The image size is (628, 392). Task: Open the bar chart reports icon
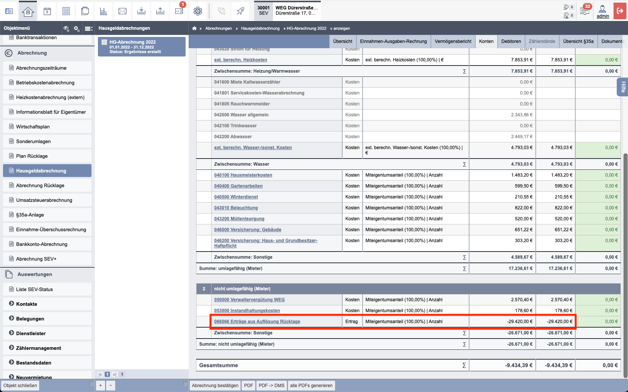click(104, 11)
